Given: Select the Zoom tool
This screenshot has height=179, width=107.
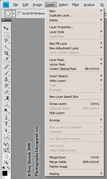Looking at the screenshot, I should click(6, 162).
